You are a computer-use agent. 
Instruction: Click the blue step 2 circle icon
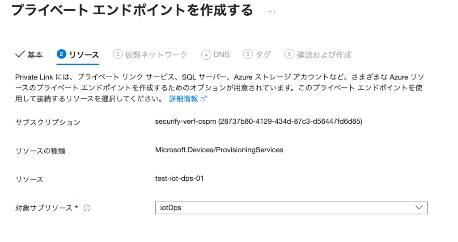click(61, 54)
